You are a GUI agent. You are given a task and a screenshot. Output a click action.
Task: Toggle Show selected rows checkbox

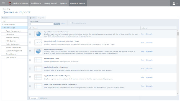click(71, 23)
